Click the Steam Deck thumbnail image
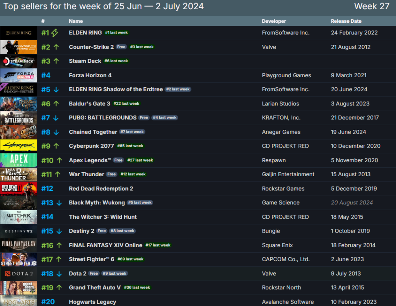The image size is (396, 306). [19, 61]
